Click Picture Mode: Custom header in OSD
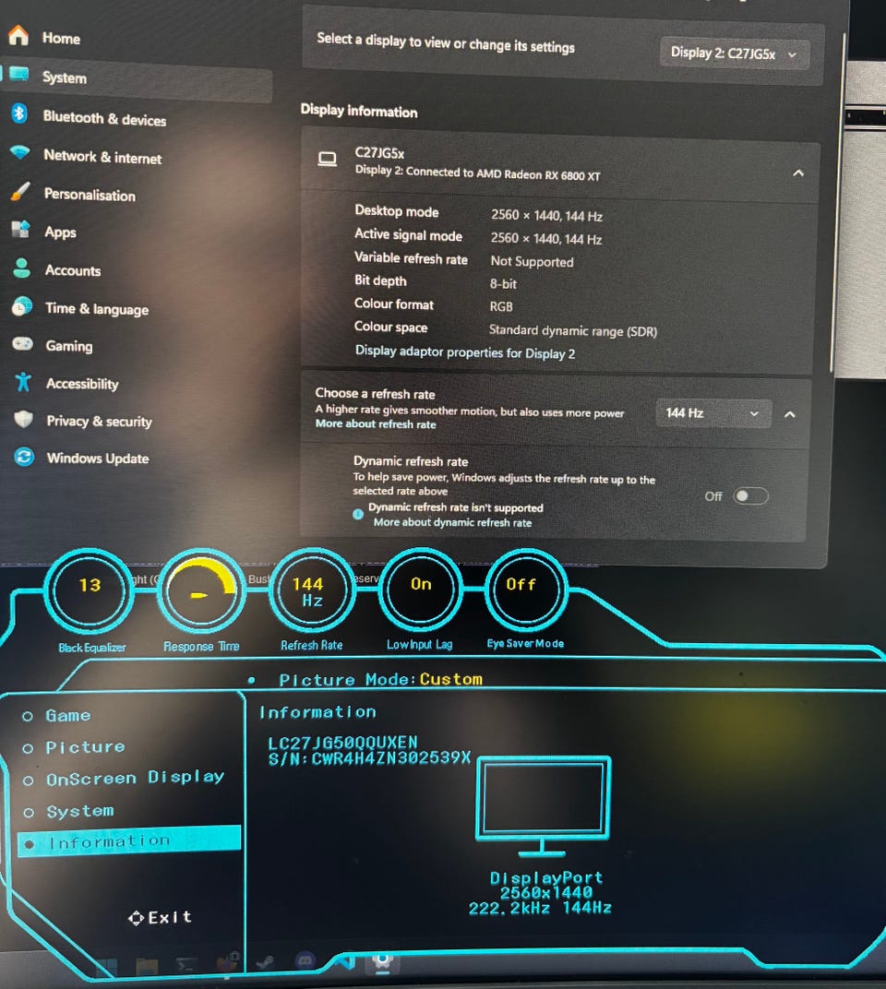The width and height of the screenshot is (886, 989). pyautogui.click(x=380, y=679)
